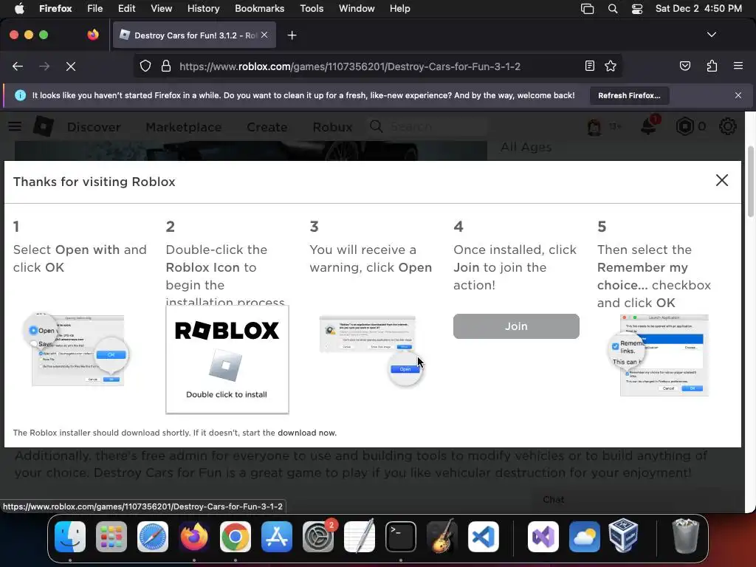Screen dimensions: 756x567
Task: Open the Tools menu
Action: tap(312, 8)
